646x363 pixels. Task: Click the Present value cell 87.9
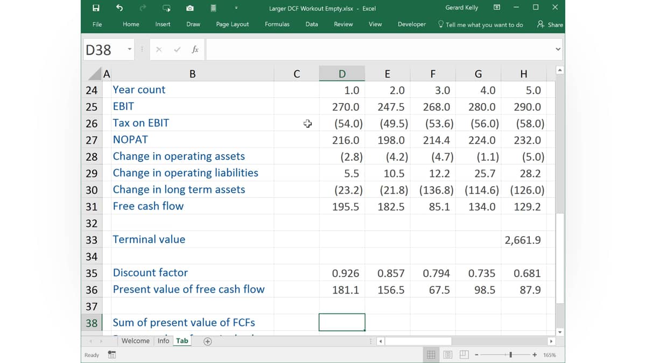click(523, 290)
